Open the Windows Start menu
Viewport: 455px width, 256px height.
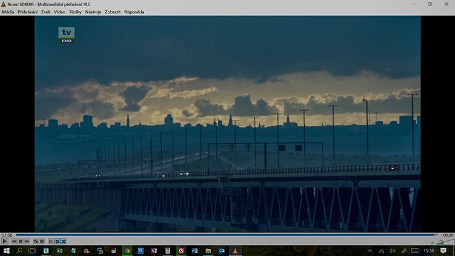[7, 251]
